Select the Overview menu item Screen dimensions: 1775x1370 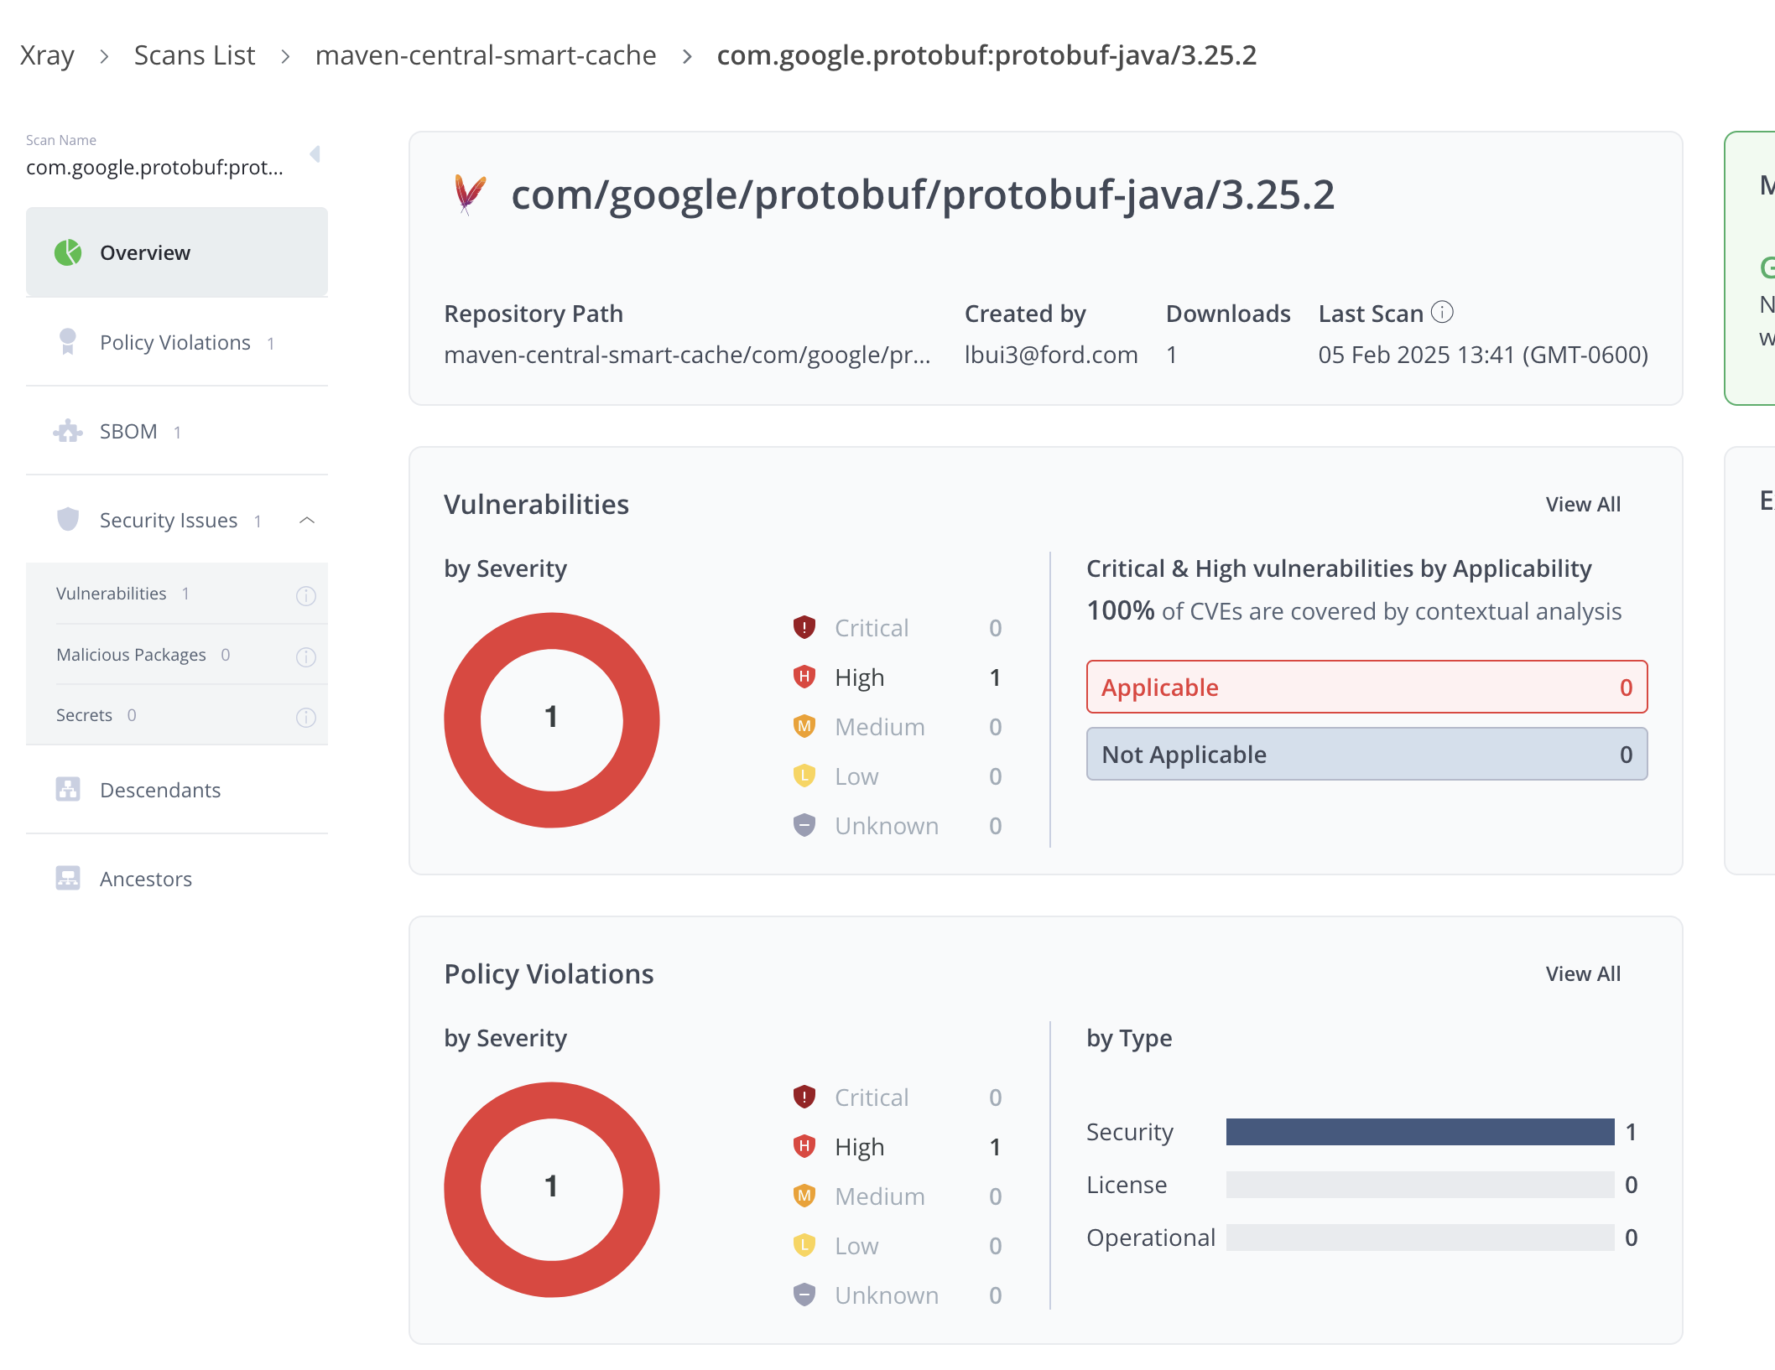(x=177, y=252)
